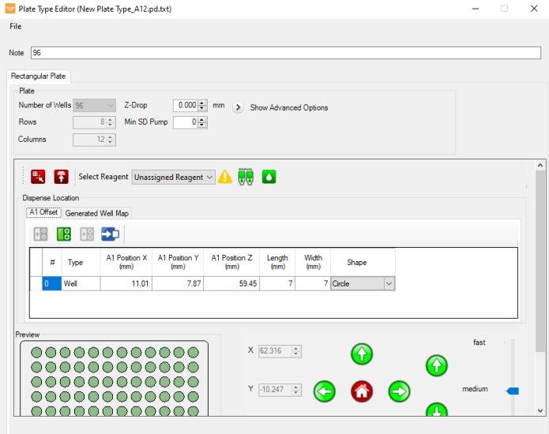Increase the Z-Drop value with up stepper

pos(203,103)
